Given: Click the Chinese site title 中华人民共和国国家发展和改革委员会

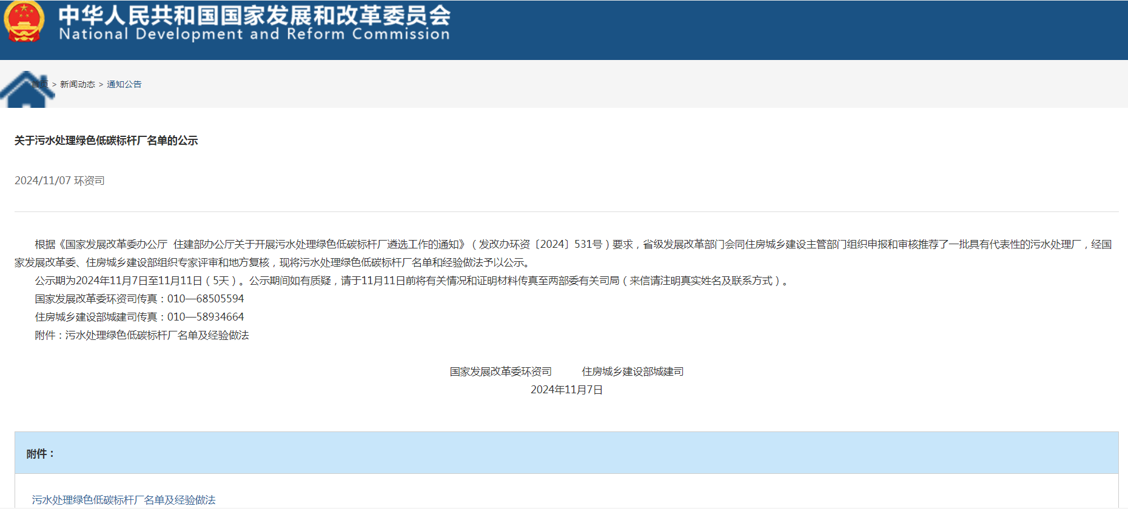Looking at the screenshot, I should pos(255,15).
